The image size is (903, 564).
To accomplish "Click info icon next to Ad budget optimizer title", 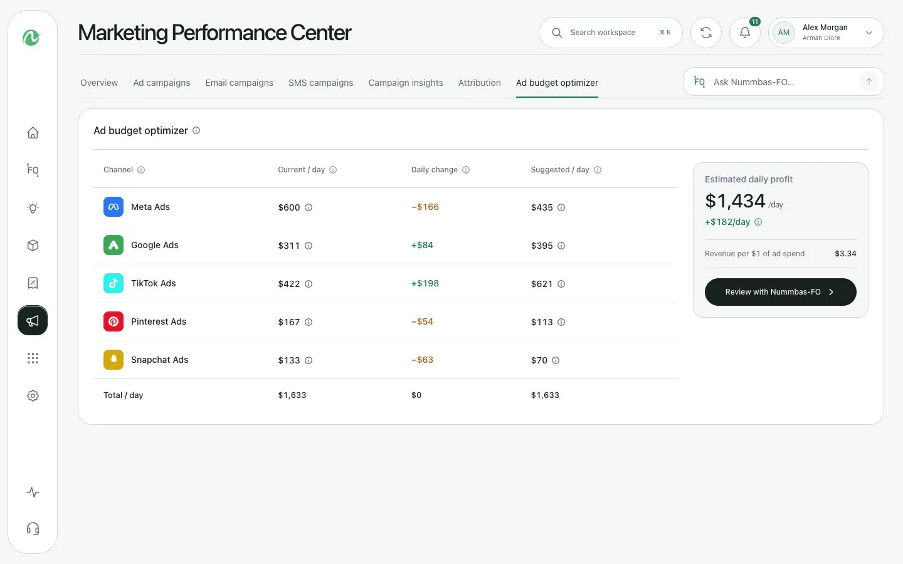I will click(x=196, y=130).
